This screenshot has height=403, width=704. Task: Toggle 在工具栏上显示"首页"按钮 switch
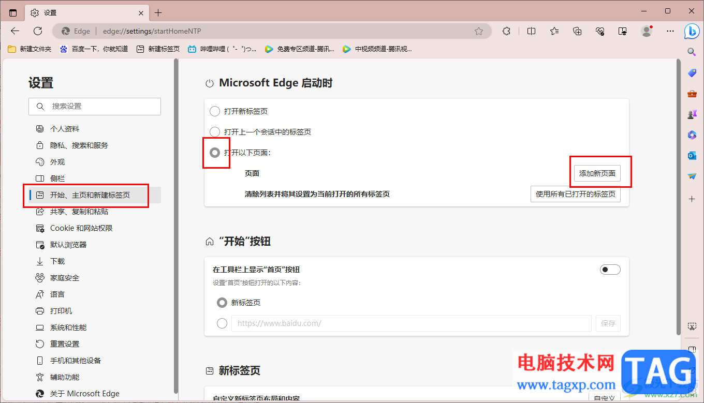610,270
